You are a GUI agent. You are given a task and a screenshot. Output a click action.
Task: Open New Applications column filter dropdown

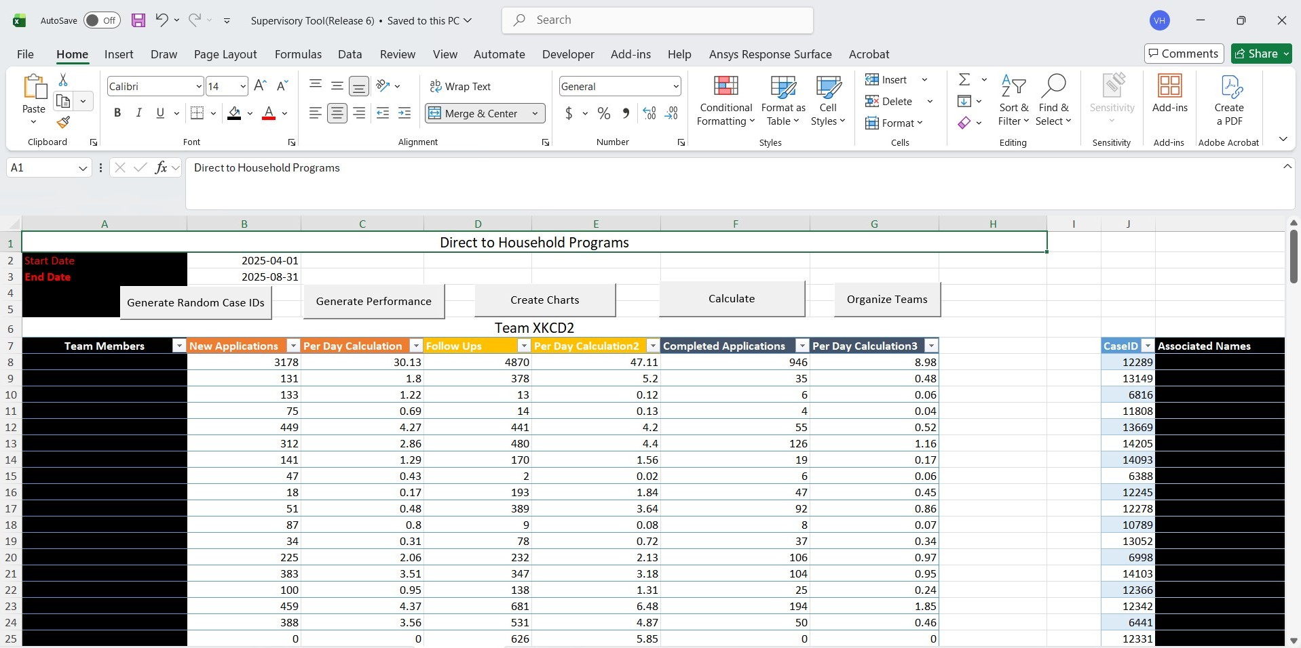[x=293, y=346]
